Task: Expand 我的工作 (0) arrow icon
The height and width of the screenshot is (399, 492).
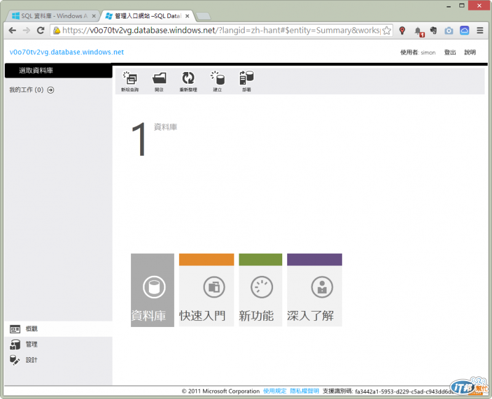Action: pyautogui.click(x=50, y=90)
